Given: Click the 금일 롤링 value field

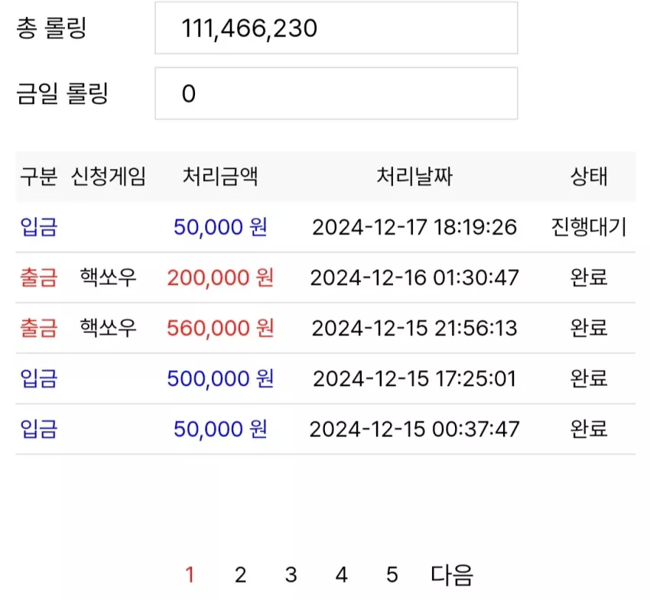Looking at the screenshot, I should (336, 93).
